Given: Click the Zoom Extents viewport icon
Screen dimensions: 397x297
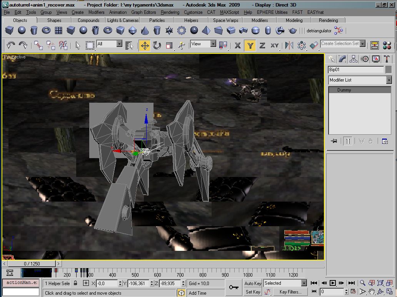Looking at the screenshot, I should [x=380, y=283].
